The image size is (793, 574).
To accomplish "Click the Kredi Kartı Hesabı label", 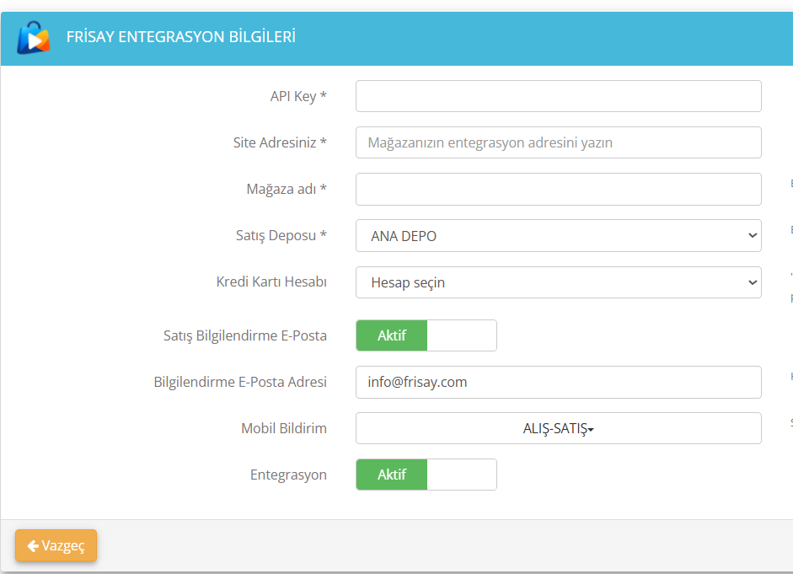I will coord(271,282).
